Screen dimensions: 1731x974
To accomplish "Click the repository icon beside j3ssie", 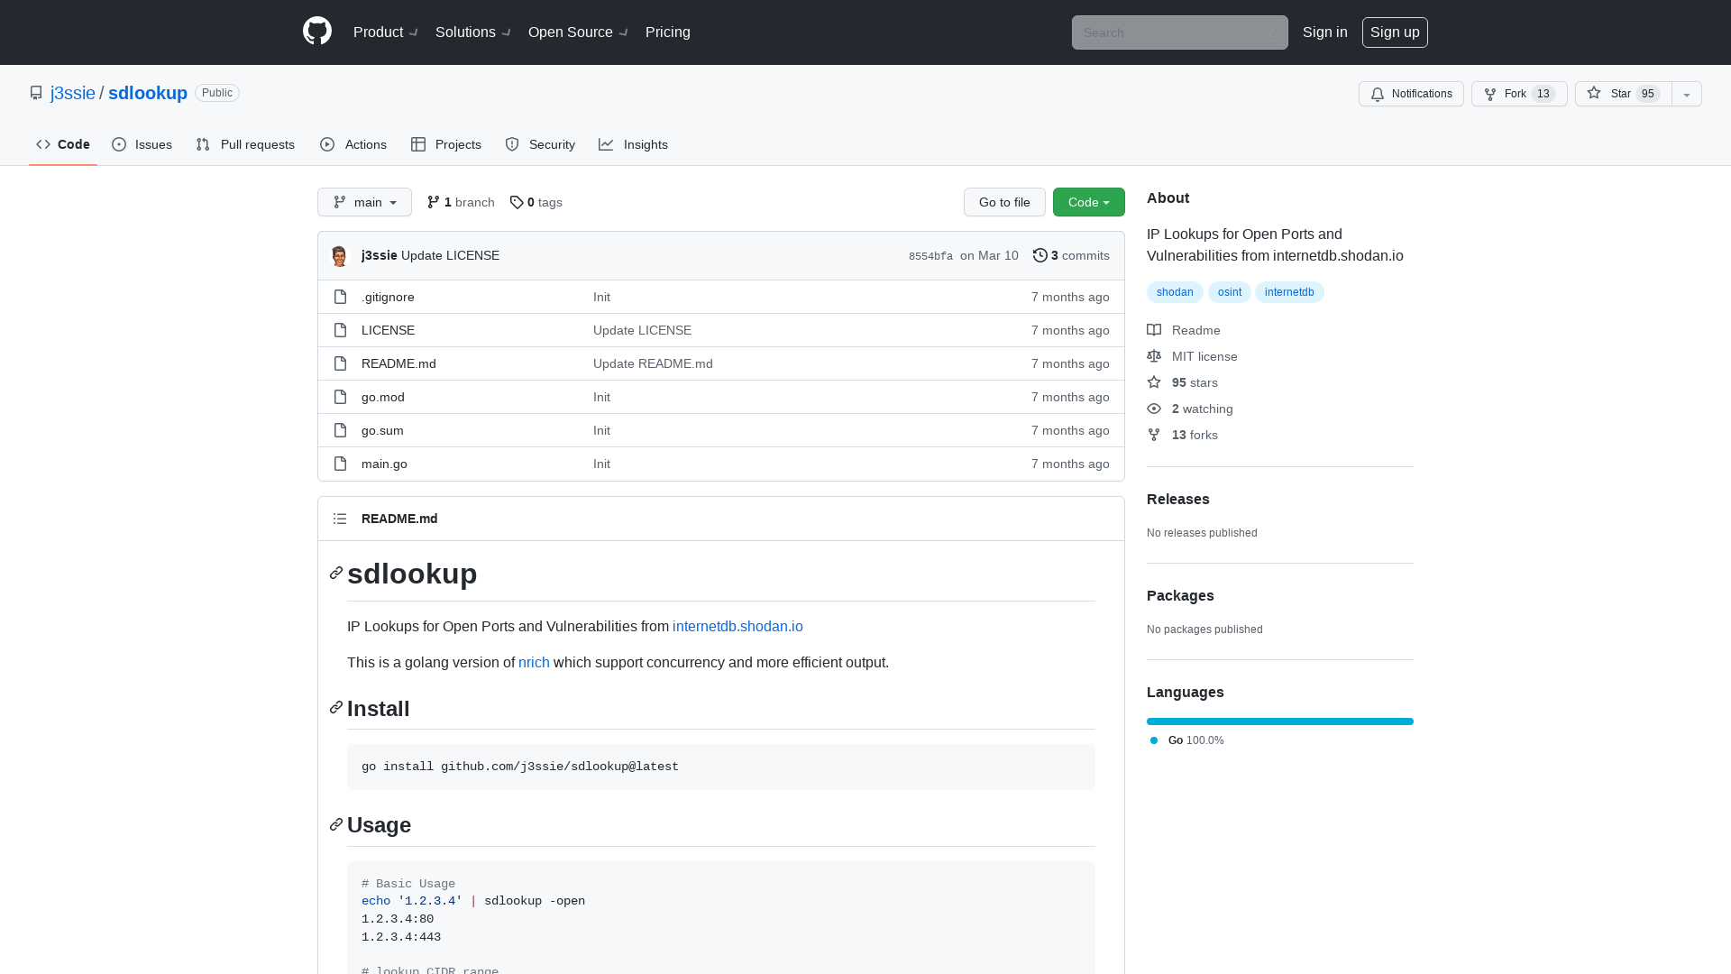I will [x=36, y=93].
